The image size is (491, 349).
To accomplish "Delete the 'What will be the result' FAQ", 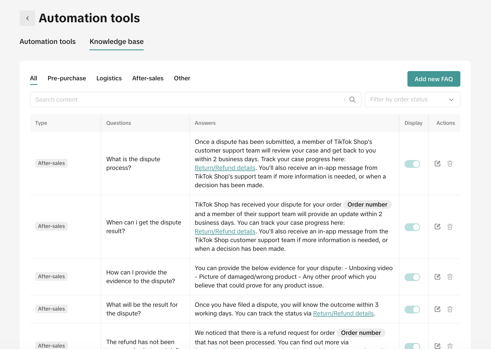I will click(450, 309).
